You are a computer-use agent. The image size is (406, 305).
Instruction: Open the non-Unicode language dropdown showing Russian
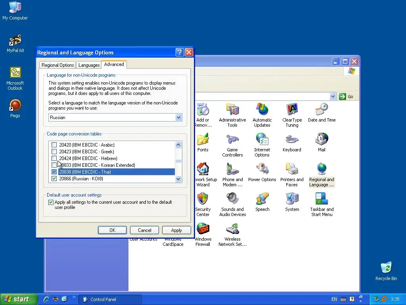click(178, 118)
